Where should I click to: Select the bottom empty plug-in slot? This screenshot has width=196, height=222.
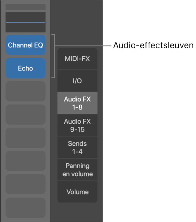tap(25, 207)
